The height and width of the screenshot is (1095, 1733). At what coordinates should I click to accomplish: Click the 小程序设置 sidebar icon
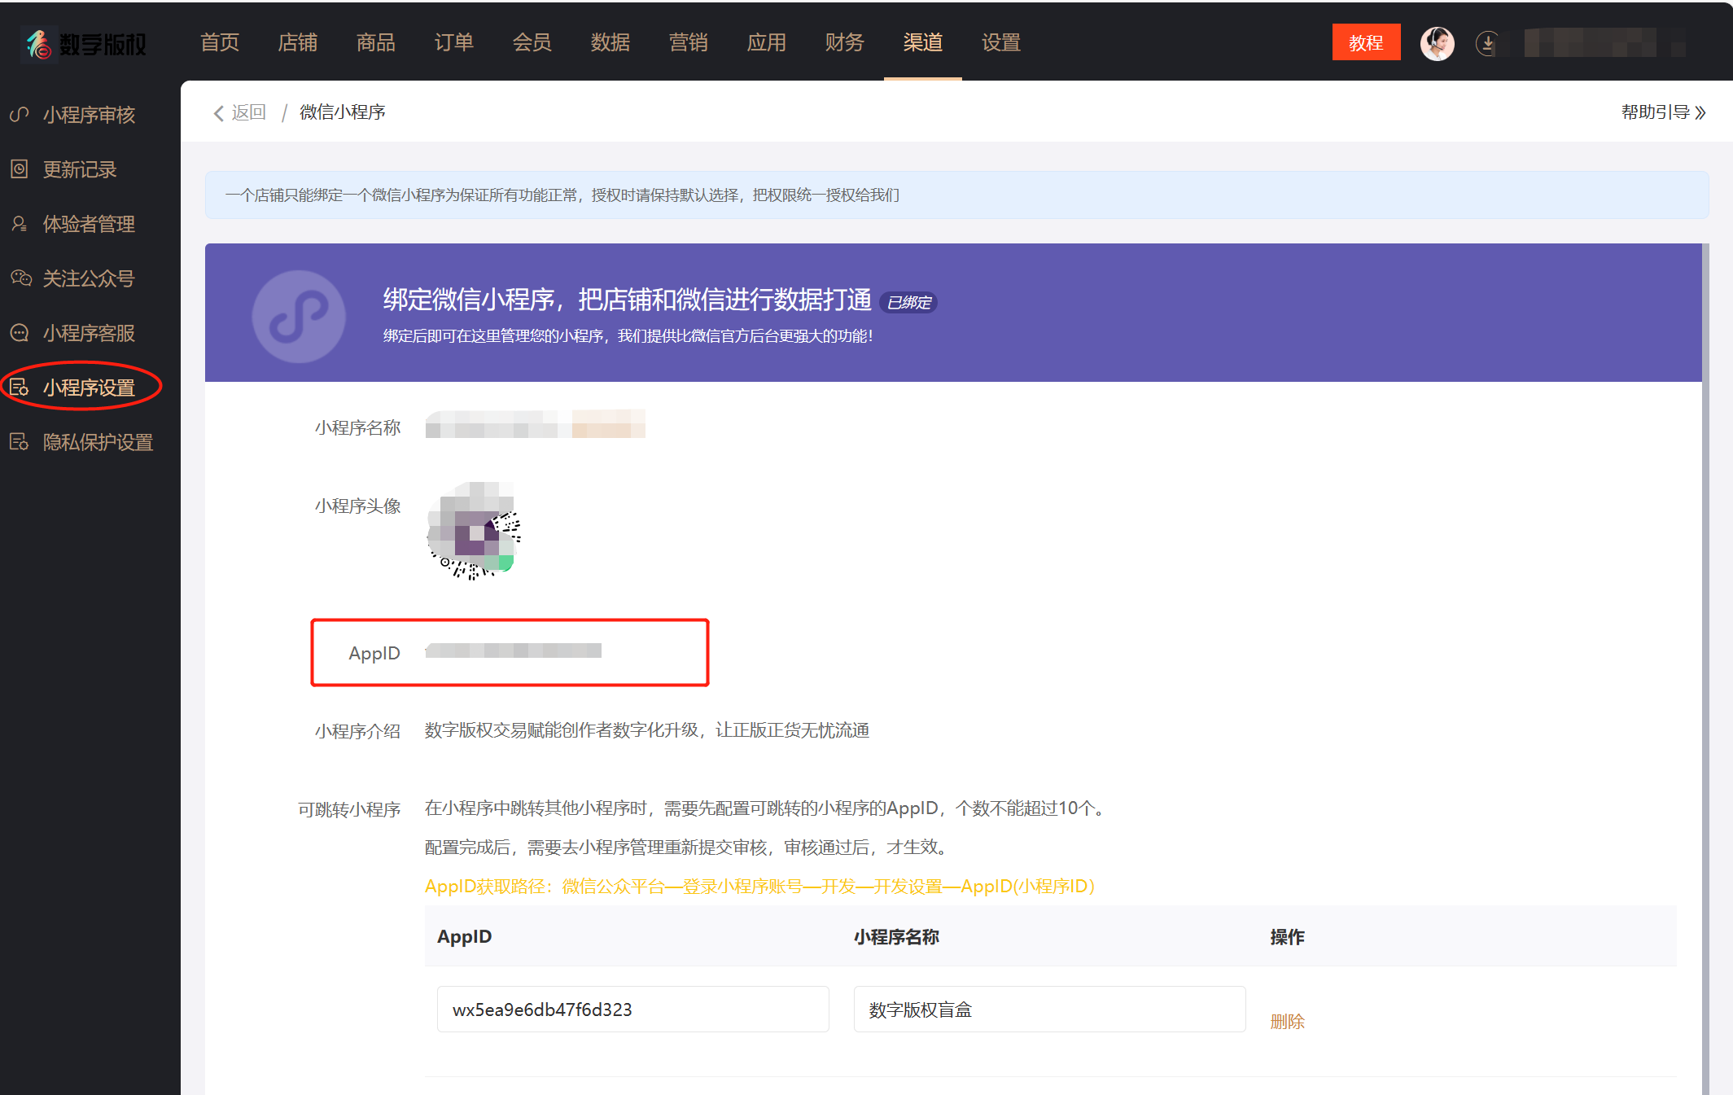point(20,388)
